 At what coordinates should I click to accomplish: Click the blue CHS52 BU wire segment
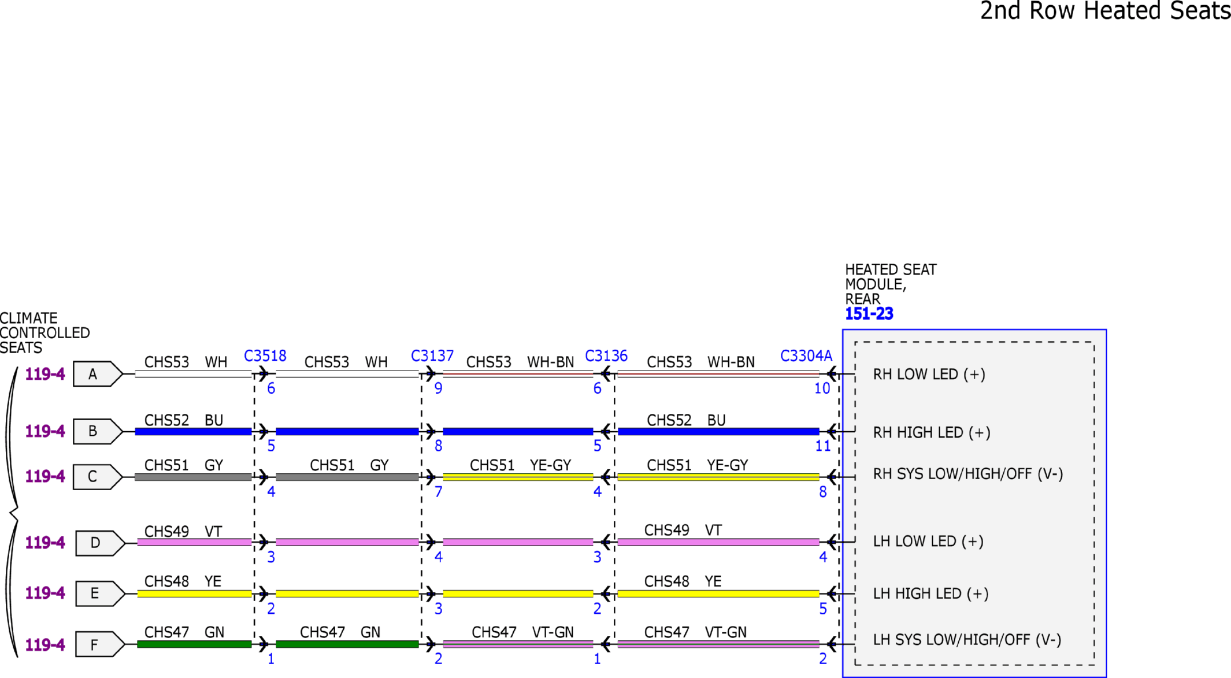(x=193, y=432)
